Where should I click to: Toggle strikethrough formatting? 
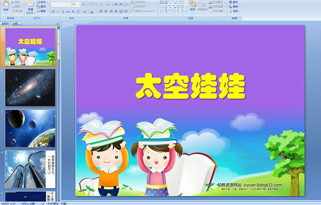point(68,11)
